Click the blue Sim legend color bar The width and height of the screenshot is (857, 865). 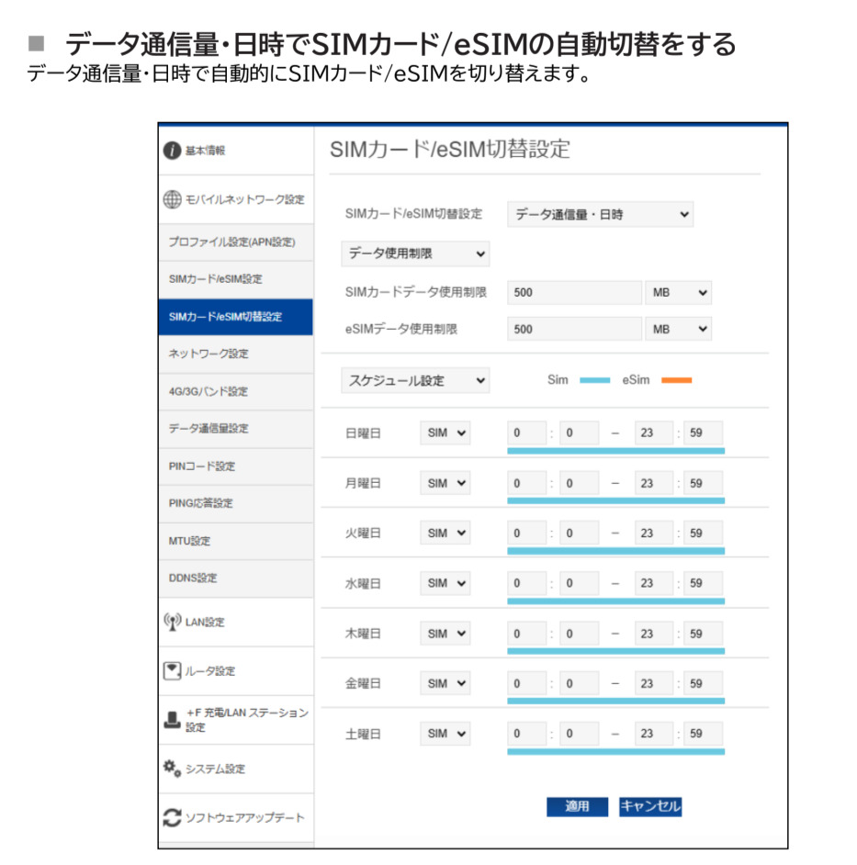coord(595,380)
